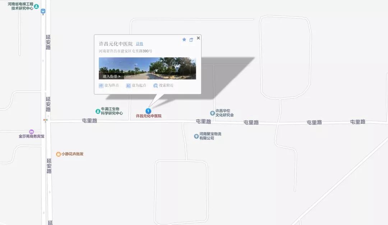Image resolution: width=388 pixels, height=225 pixels.
Task: Click the 河南聚宝物流有限公司 marker icon
Action: 196,136
